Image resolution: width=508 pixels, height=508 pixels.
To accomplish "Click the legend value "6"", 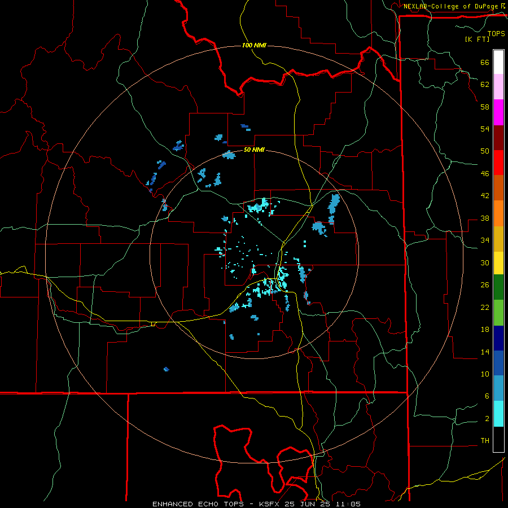I will coord(487,396).
